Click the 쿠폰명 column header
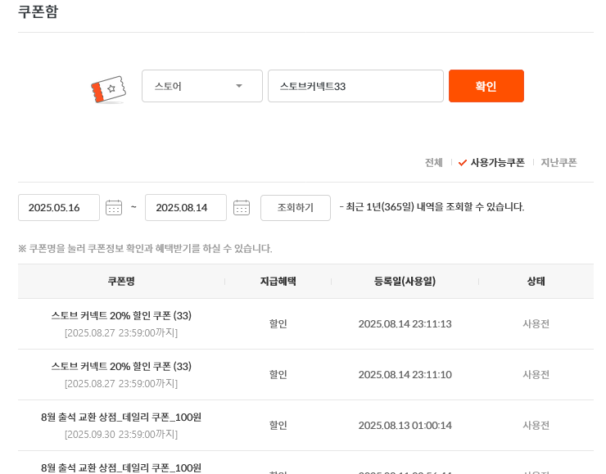 (x=121, y=282)
